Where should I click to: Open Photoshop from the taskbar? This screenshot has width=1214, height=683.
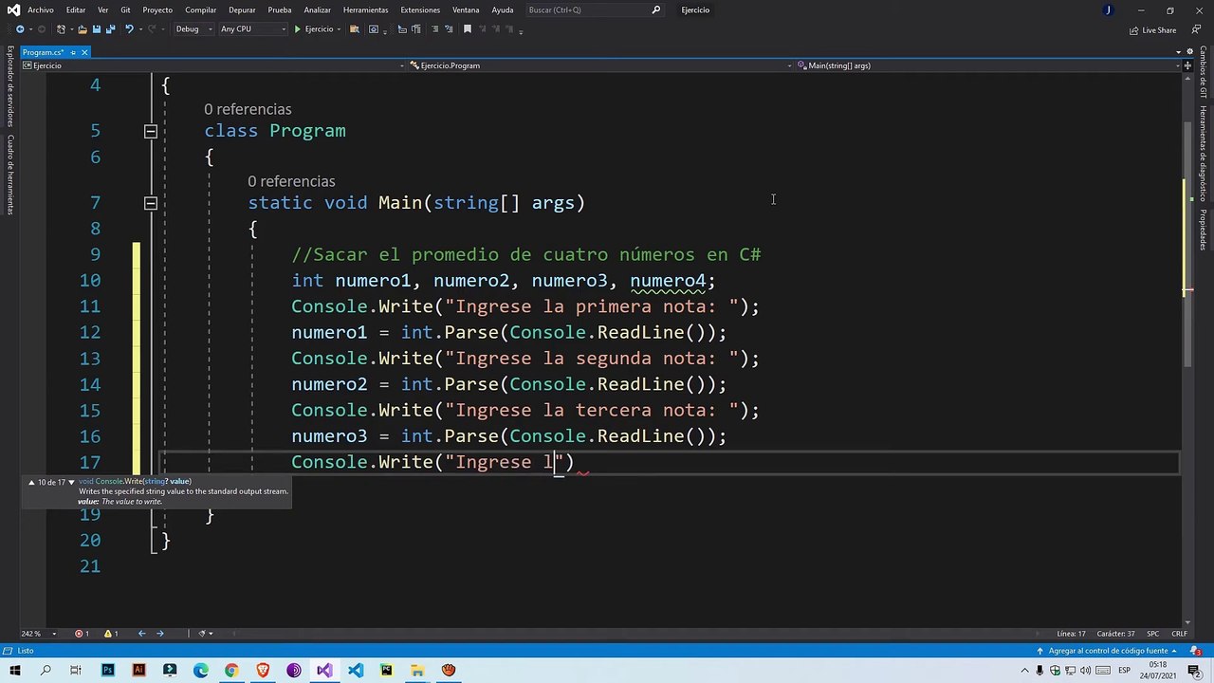point(107,671)
